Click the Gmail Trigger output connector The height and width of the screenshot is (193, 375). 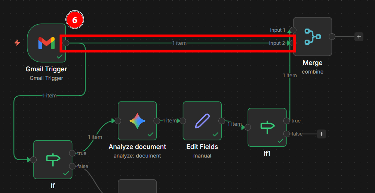(x=66, y=43)
